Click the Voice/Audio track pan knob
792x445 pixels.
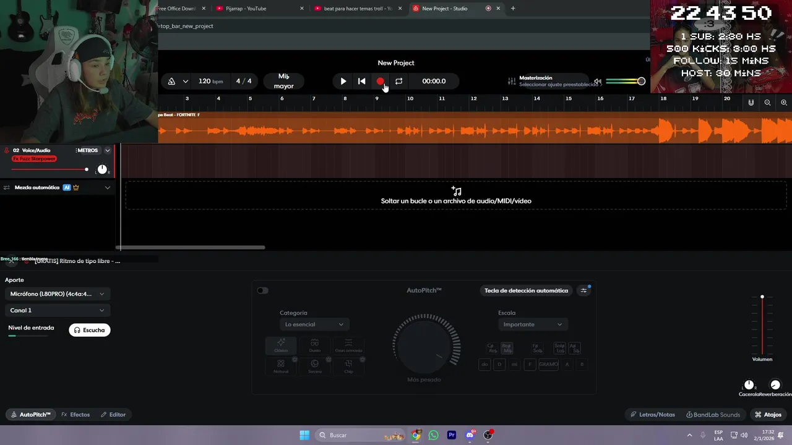[x=102, y=169]
